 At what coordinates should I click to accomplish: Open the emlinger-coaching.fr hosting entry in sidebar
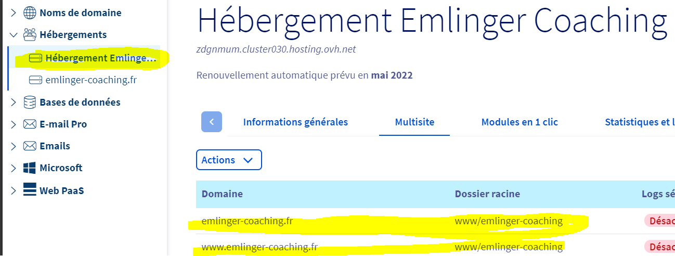pyautogui.click(x=91, y=80)
